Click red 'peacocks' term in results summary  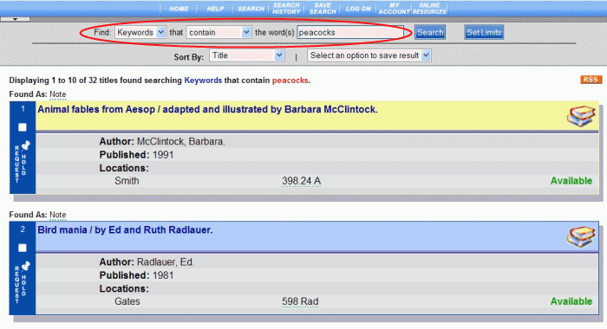tap(290, 81)
